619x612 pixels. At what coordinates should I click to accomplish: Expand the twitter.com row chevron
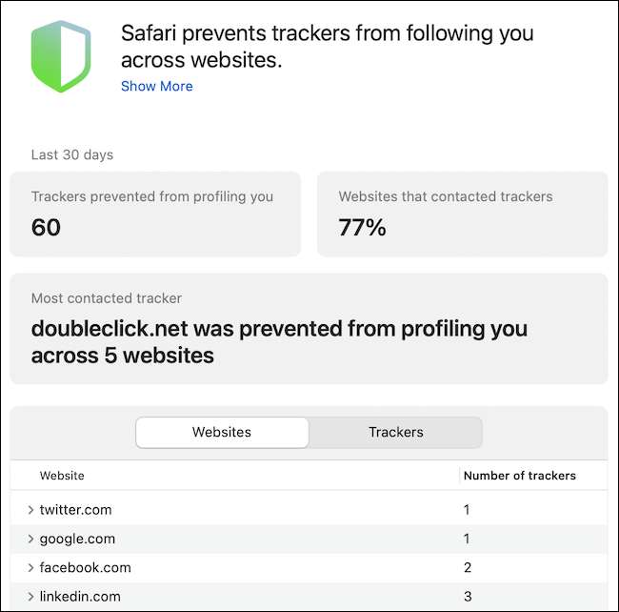[x=30, y=510]
